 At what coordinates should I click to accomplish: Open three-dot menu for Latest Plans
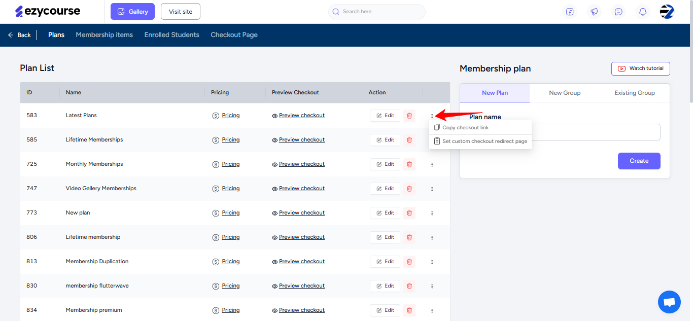(x=432, y=116)
